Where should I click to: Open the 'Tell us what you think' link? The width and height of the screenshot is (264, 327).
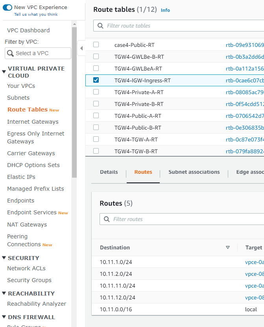pos(36,15)
